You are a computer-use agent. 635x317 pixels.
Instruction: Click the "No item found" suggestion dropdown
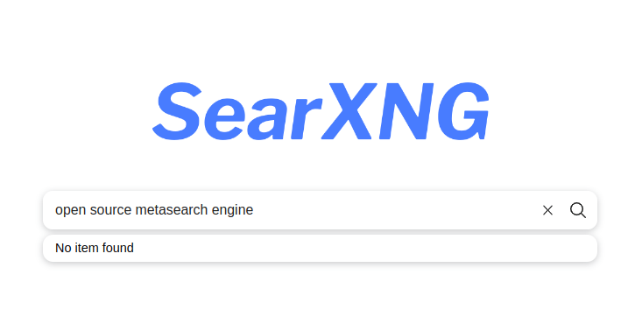(320, 248)
